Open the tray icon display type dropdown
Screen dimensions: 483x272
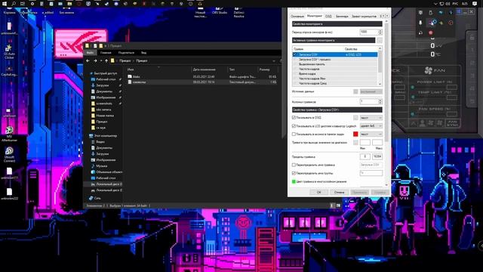click(x=371, y=134)
